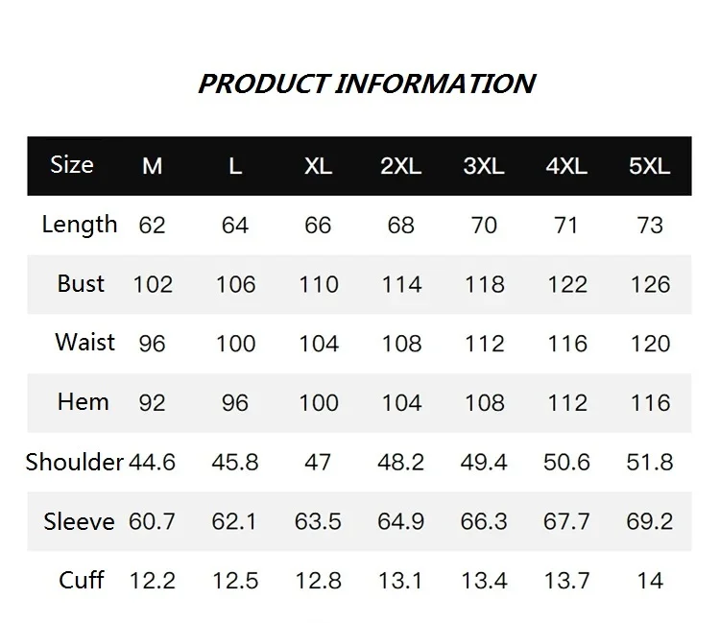The width and height of the screenshot is (720, 623).
Task: Click the Bust row label
Action: 81,284
